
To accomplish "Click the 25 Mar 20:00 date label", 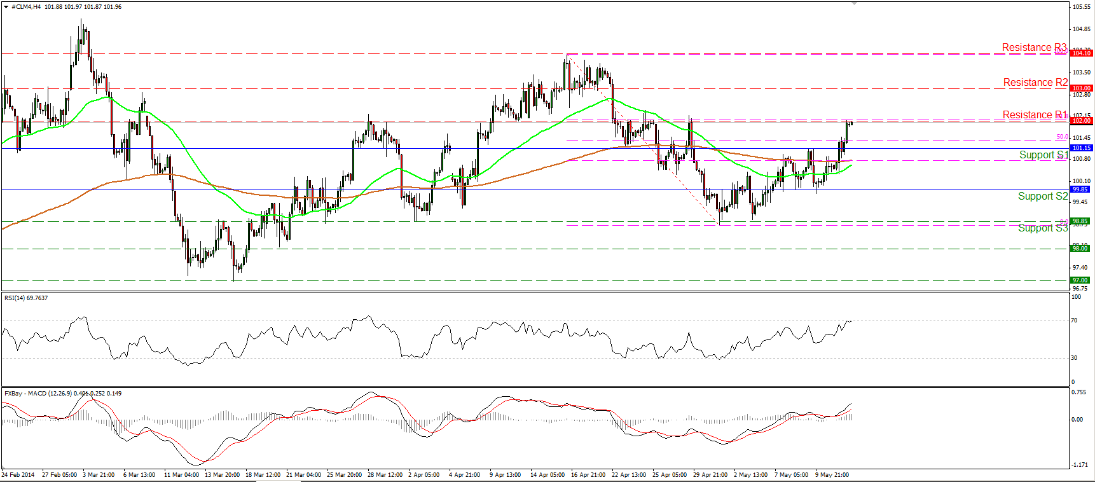I will [x=344, y=475].
